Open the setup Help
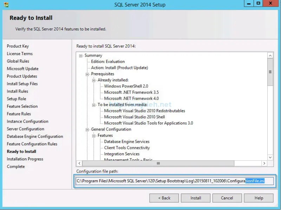281x210 pixels. [259, 198]
